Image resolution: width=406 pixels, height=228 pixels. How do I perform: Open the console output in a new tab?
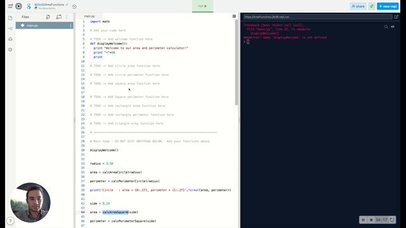(x=396, y=17)
